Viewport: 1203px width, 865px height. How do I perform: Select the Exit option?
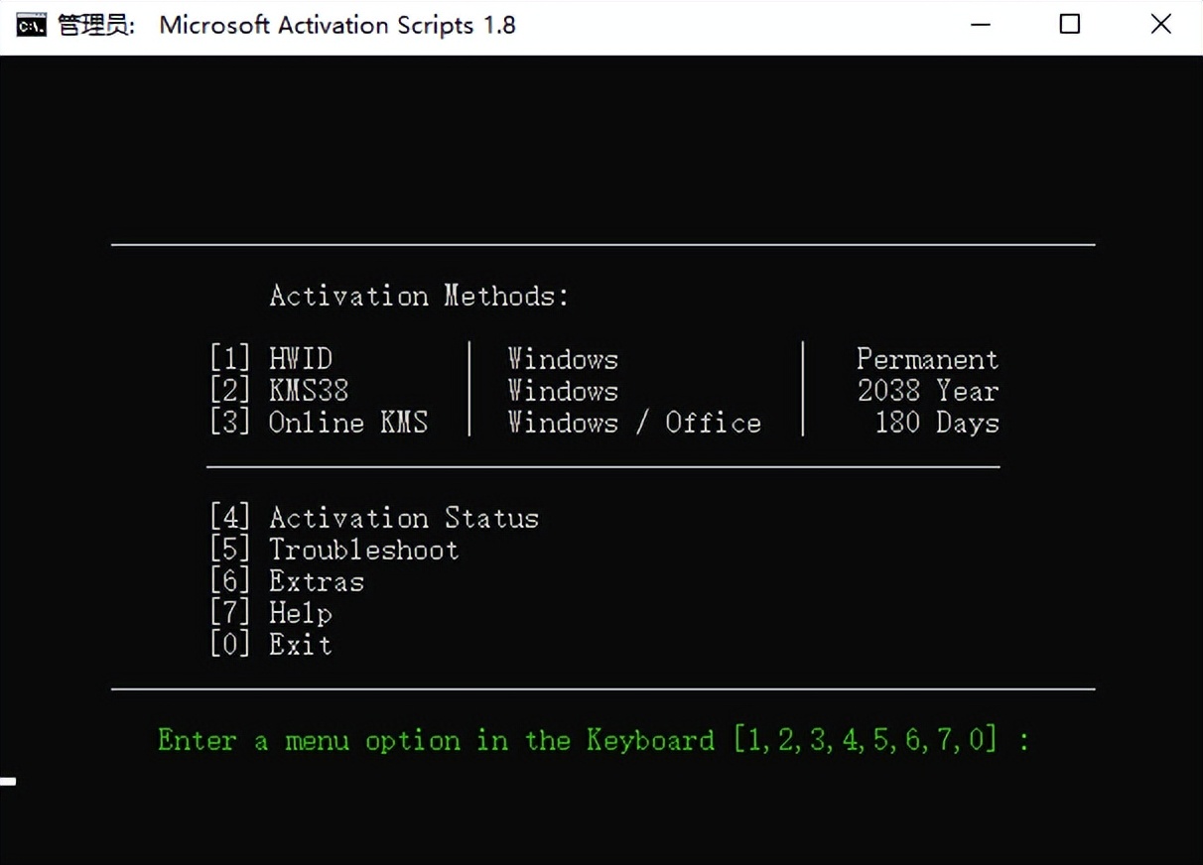click(299, 645)
